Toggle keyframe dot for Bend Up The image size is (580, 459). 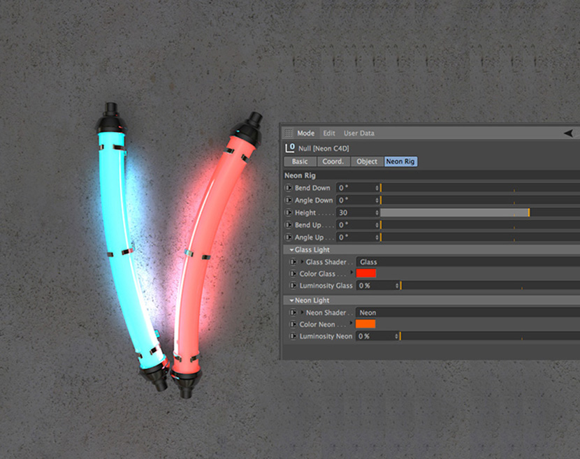pos(288,225)
